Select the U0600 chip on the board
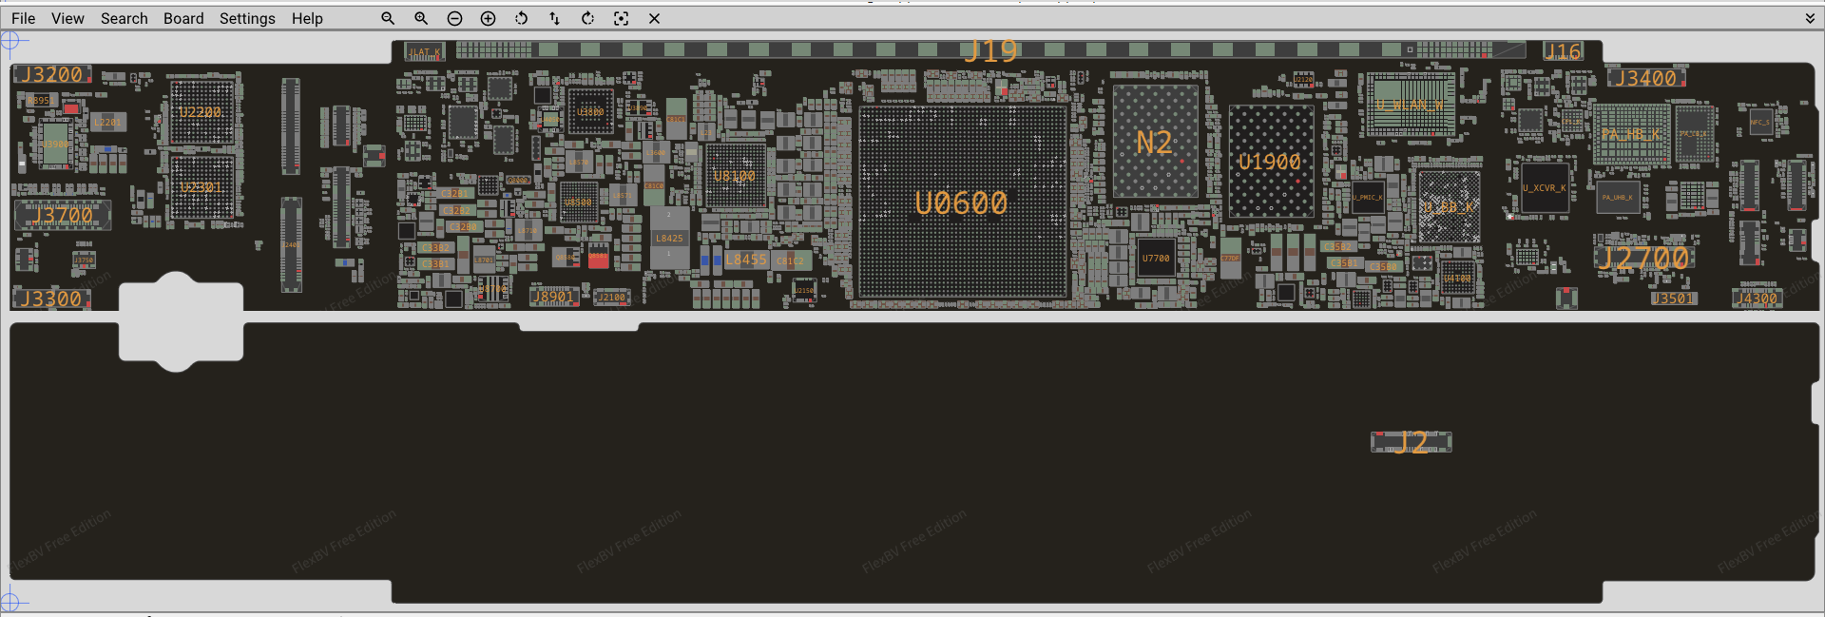 tap(961, 202)
